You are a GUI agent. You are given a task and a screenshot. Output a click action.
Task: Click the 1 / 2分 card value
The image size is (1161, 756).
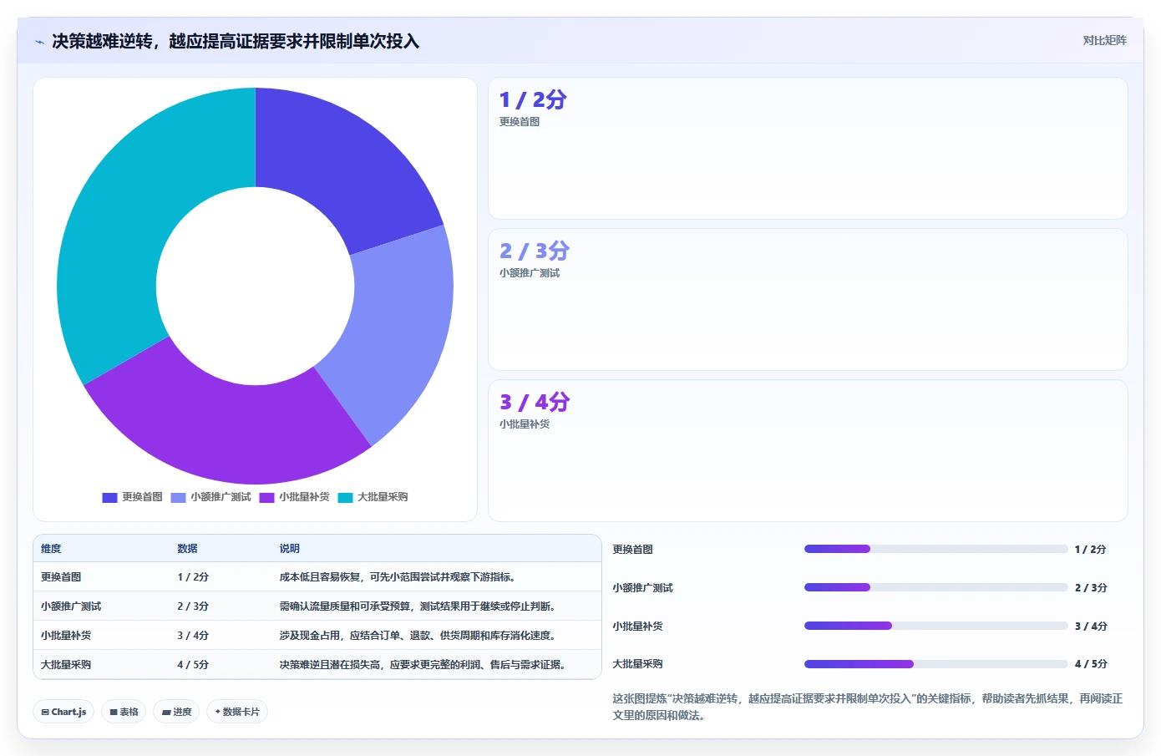point(533,100)
